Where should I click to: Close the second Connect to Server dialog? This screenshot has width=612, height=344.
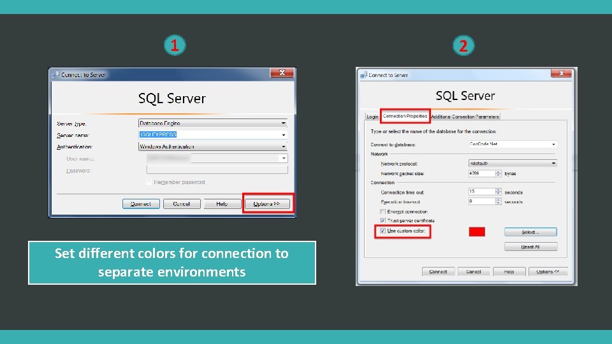pos(561,73)
